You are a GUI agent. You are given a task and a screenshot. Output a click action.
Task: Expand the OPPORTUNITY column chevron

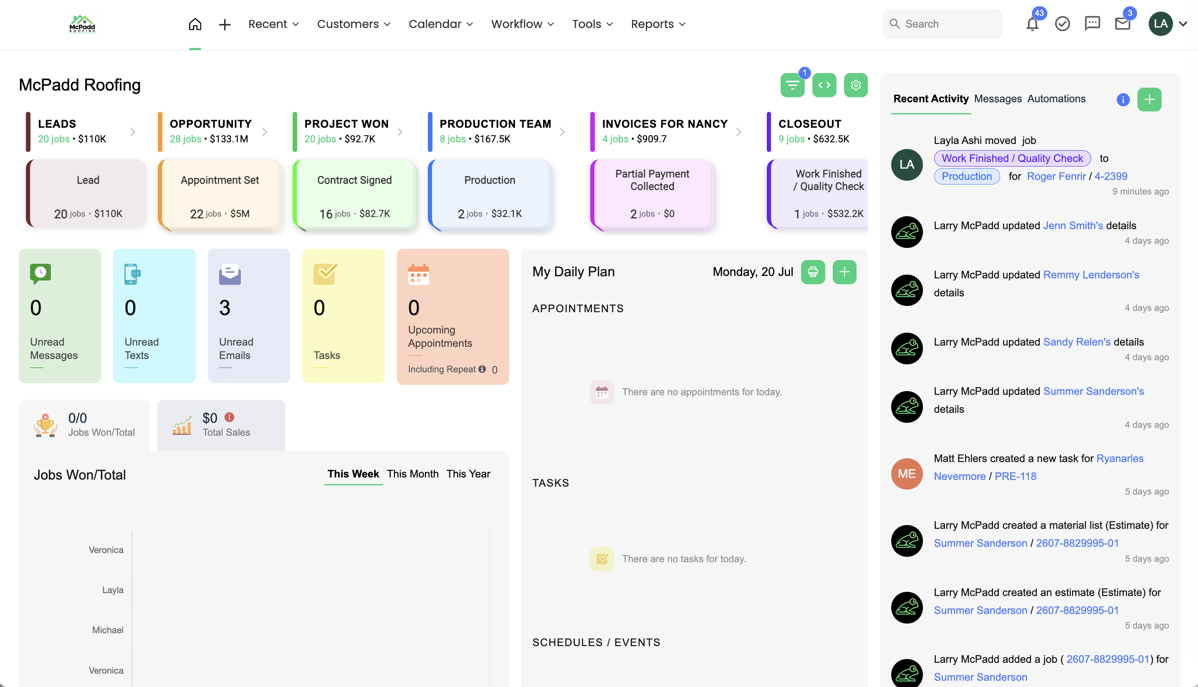pyautogui.click(x=265, y=131)
